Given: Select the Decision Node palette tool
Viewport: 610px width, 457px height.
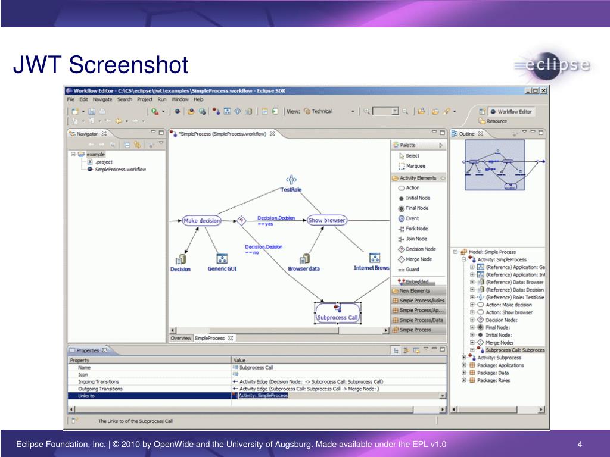Looking at the screenshot, I should point(416,249).
